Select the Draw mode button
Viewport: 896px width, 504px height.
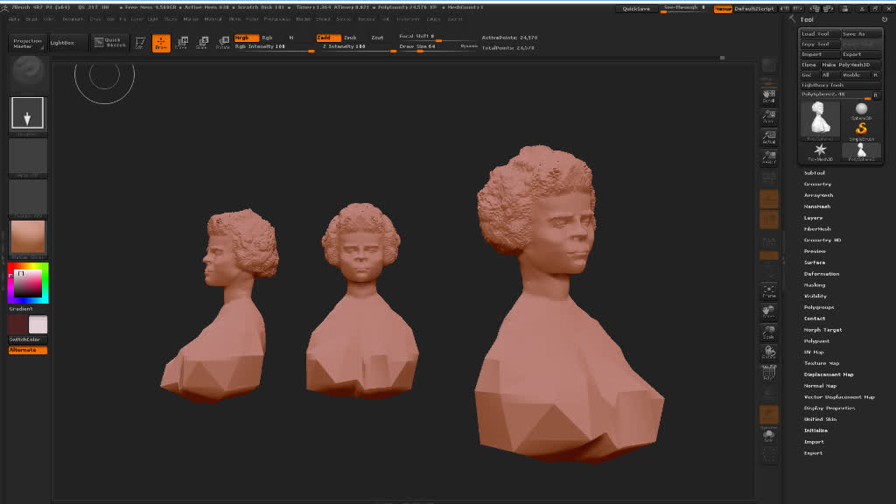point(161,43)
